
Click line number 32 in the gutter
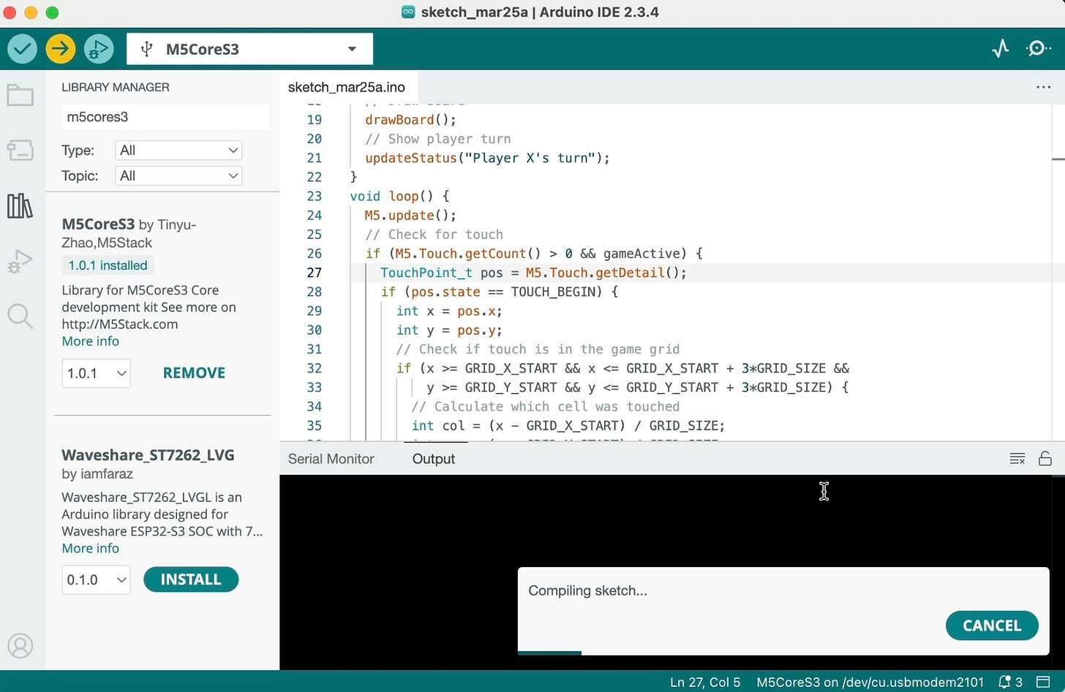[x=314, y=368]
